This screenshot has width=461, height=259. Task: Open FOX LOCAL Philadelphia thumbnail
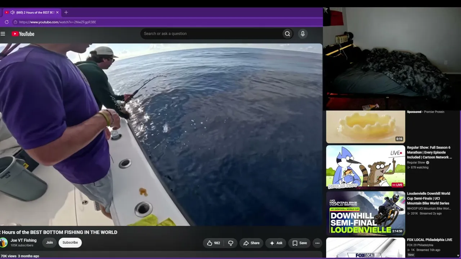(366, 247)
